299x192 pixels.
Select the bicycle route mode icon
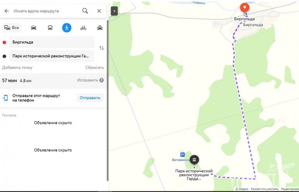pyautogui.click(x=83, y=28)
